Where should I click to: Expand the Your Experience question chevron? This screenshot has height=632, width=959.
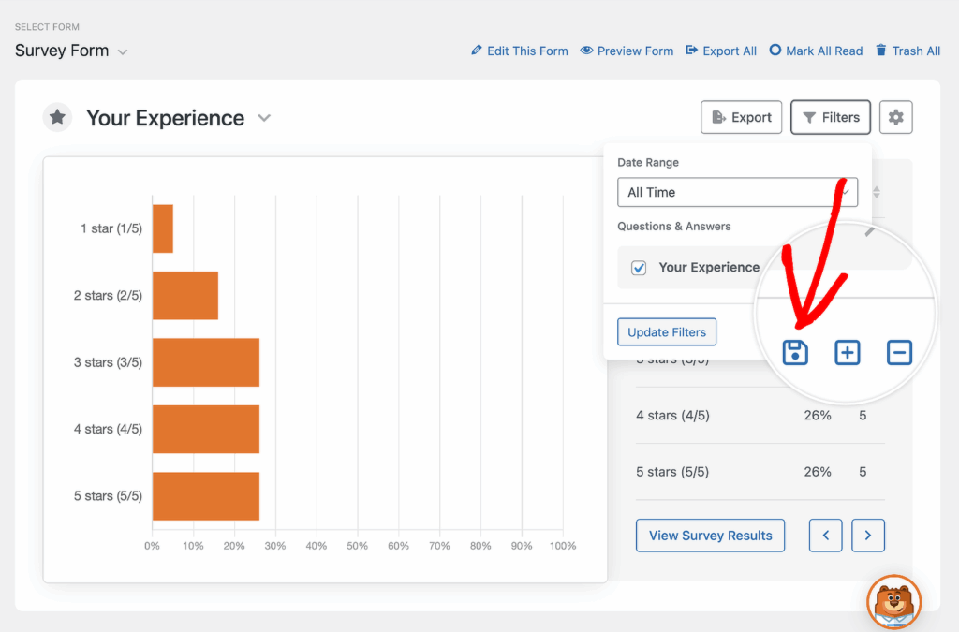point(264,118)
